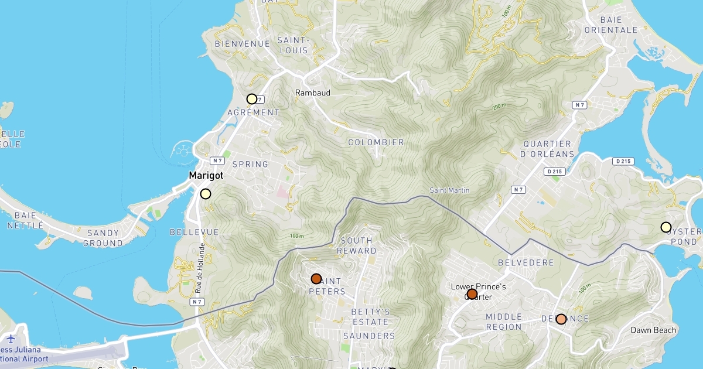Click the Quartier d'Orléans label
703x369 pixels.
pyautogui.click(x=548, y=149)
